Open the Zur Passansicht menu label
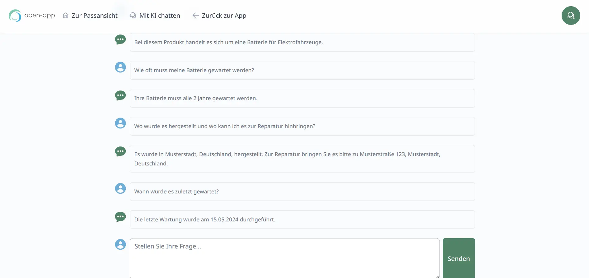Screen dimensions: 589x278 tap(95, 16)
